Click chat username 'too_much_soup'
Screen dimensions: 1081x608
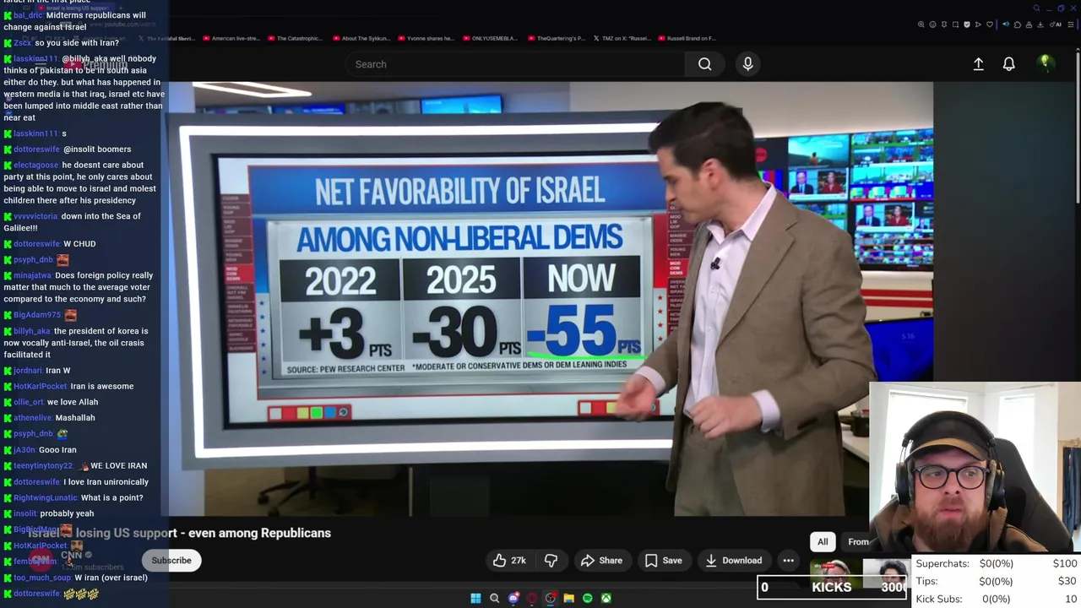click(x=42, y=578)
